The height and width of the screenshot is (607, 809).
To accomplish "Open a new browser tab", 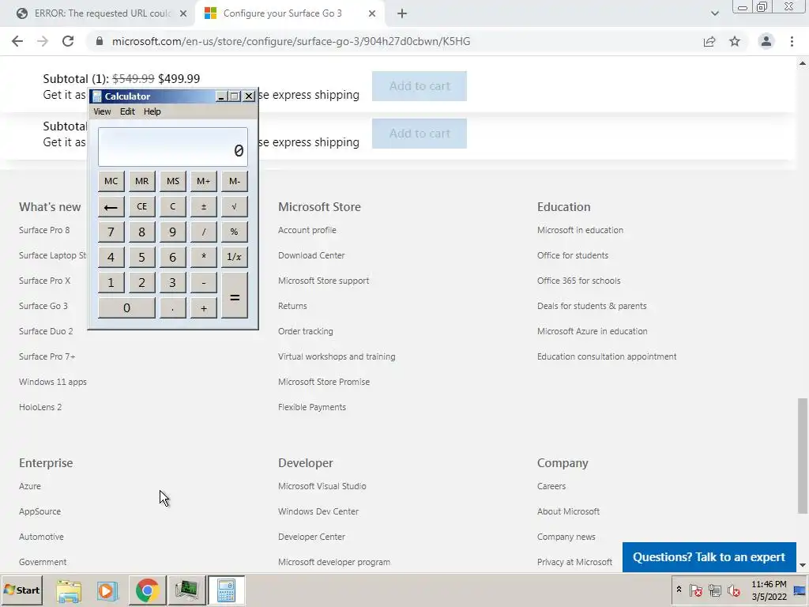I will (x=402, y=13).
